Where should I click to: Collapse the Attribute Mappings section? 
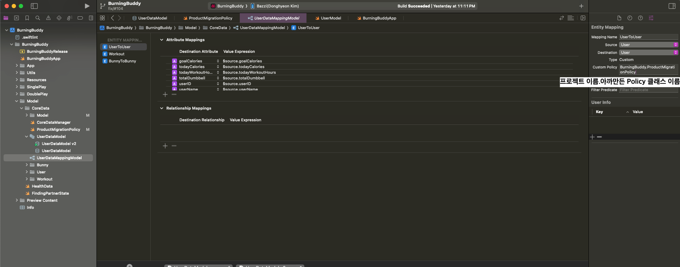click(x=161, y=40)
